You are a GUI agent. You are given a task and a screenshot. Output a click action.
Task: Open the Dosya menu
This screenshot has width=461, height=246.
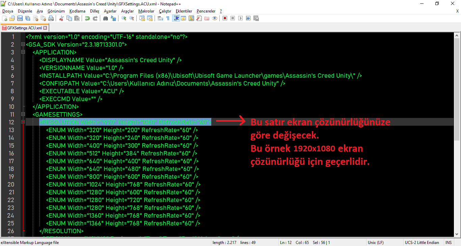[x=7, y=11]
